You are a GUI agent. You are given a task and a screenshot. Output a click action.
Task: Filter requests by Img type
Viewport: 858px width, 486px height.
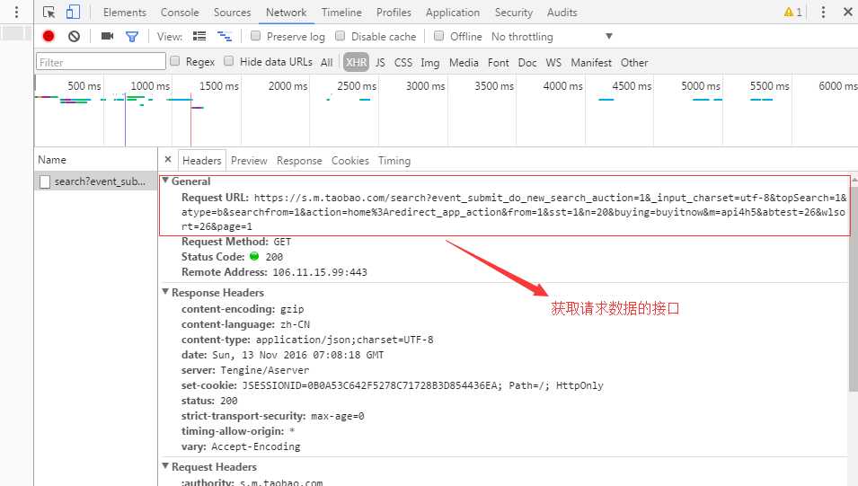430,62
